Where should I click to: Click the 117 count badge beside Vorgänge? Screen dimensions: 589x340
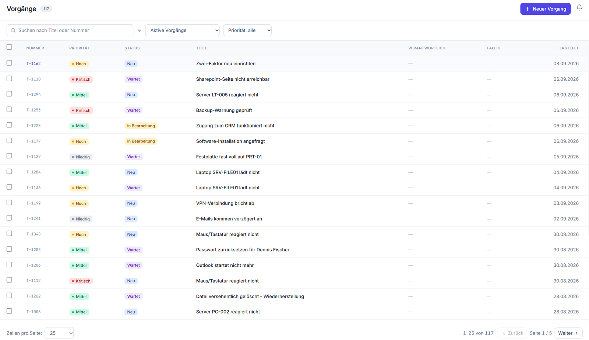pos(46,9)
